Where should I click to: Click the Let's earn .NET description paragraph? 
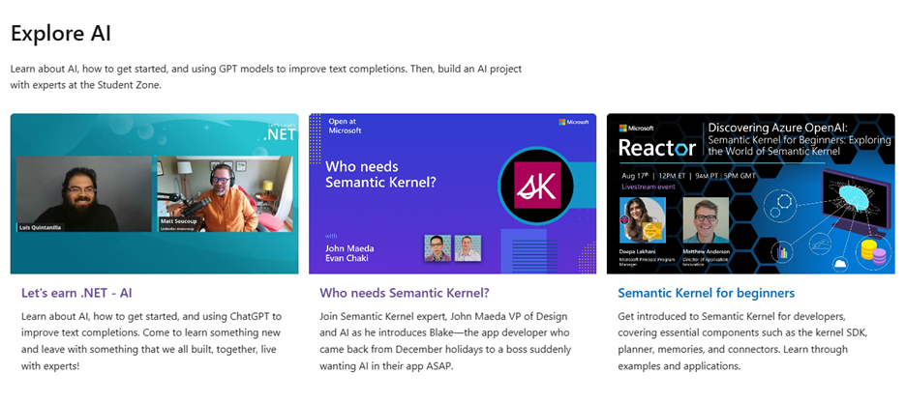tap(151, 341)
